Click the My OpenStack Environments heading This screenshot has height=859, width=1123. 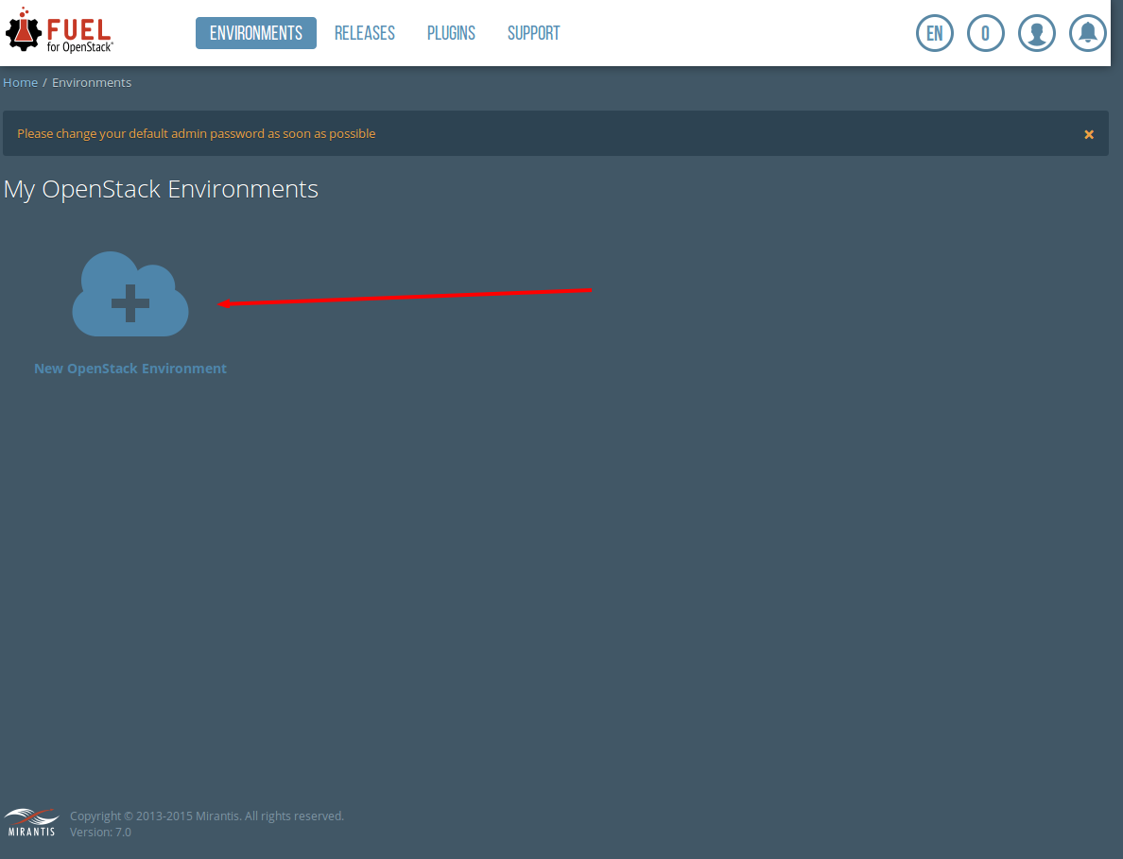pyautogui.click(x=161, y=189)
